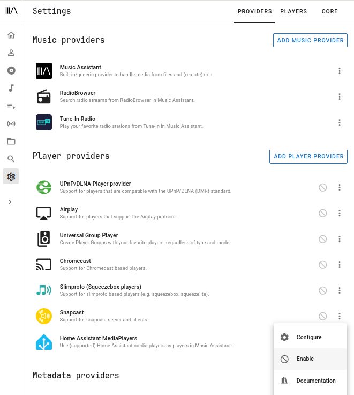Open Tracks via the music note icon
The width and height of the screenshot is (354, 395).
pos(11,88)
